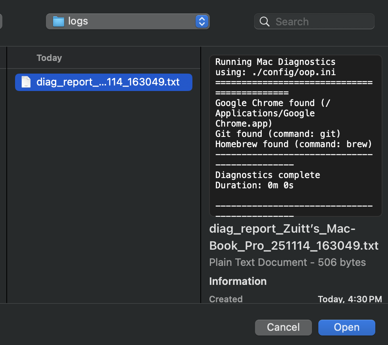This screenshot has height=345, width=388.
Task: Click the full diag_report filename under the preview
Action: tap(293, 237)
